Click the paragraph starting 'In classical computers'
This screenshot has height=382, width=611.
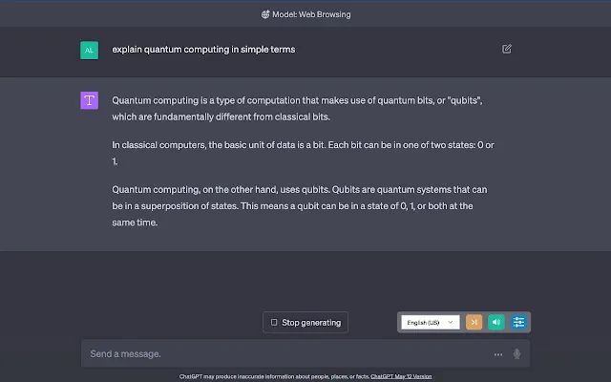tap(304, 153)
